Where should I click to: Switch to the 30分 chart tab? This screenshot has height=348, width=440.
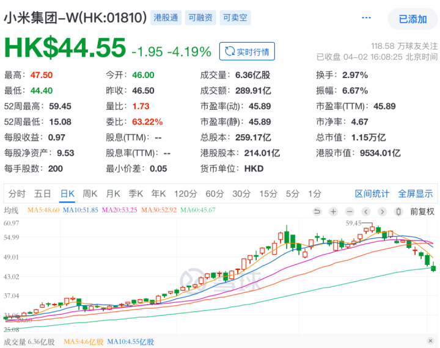pos(241,194)
